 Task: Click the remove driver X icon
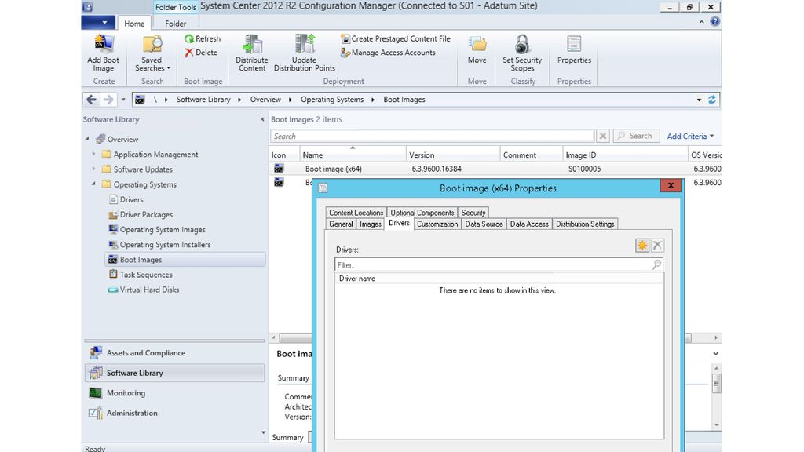coord(657,246)
